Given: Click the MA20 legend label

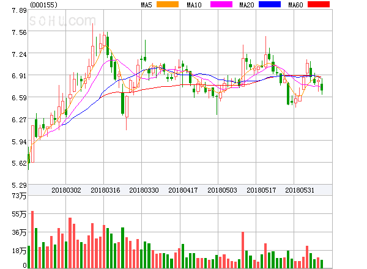Looking at the screenshot, I should point(247,5).
